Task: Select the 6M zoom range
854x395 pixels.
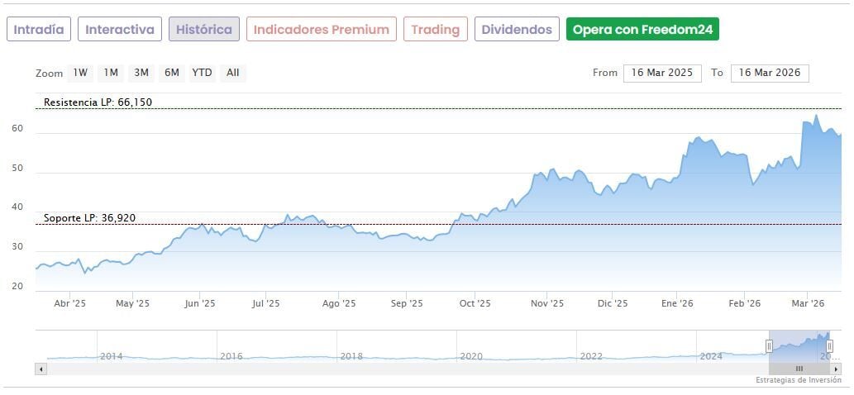Action: click(172, 73)
